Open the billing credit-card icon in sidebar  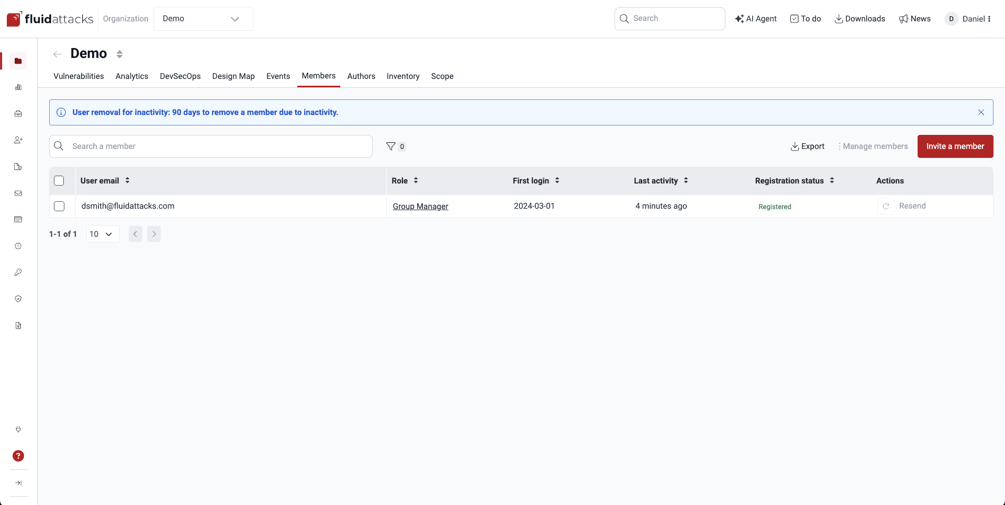18,220
